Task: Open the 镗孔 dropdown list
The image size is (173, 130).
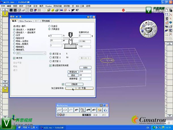Action: pos(44,53)
